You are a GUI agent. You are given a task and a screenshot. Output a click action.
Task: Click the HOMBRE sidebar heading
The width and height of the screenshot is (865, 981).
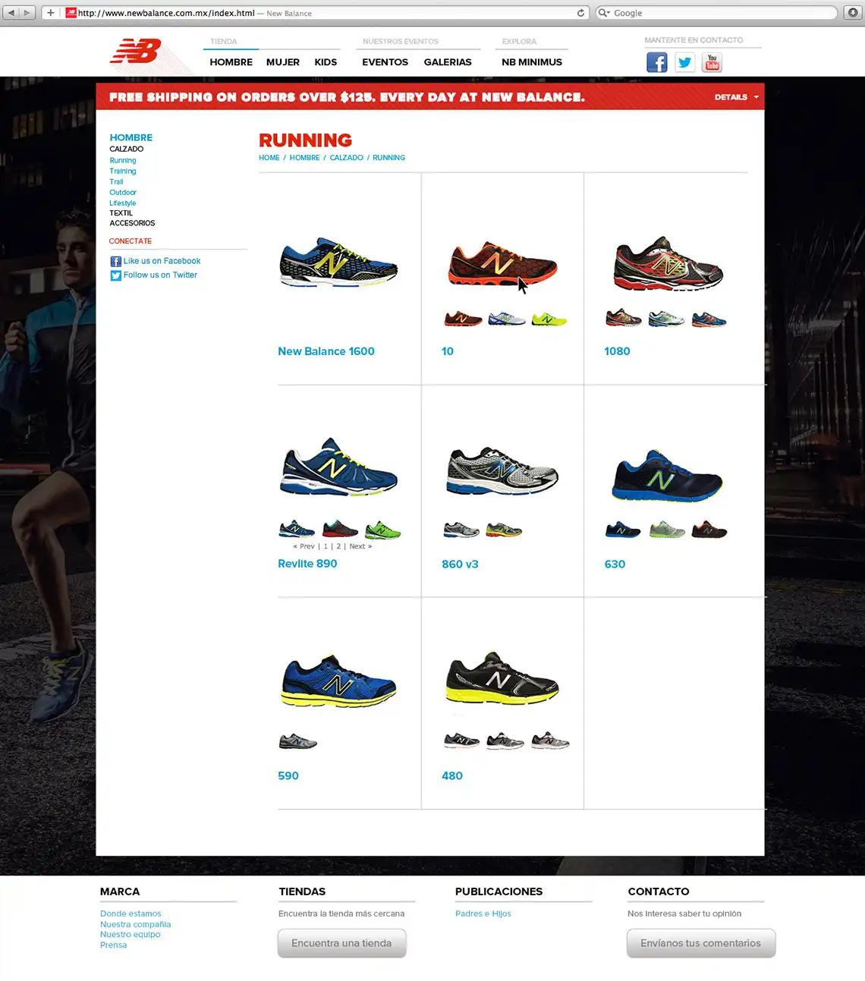point(131,137)
